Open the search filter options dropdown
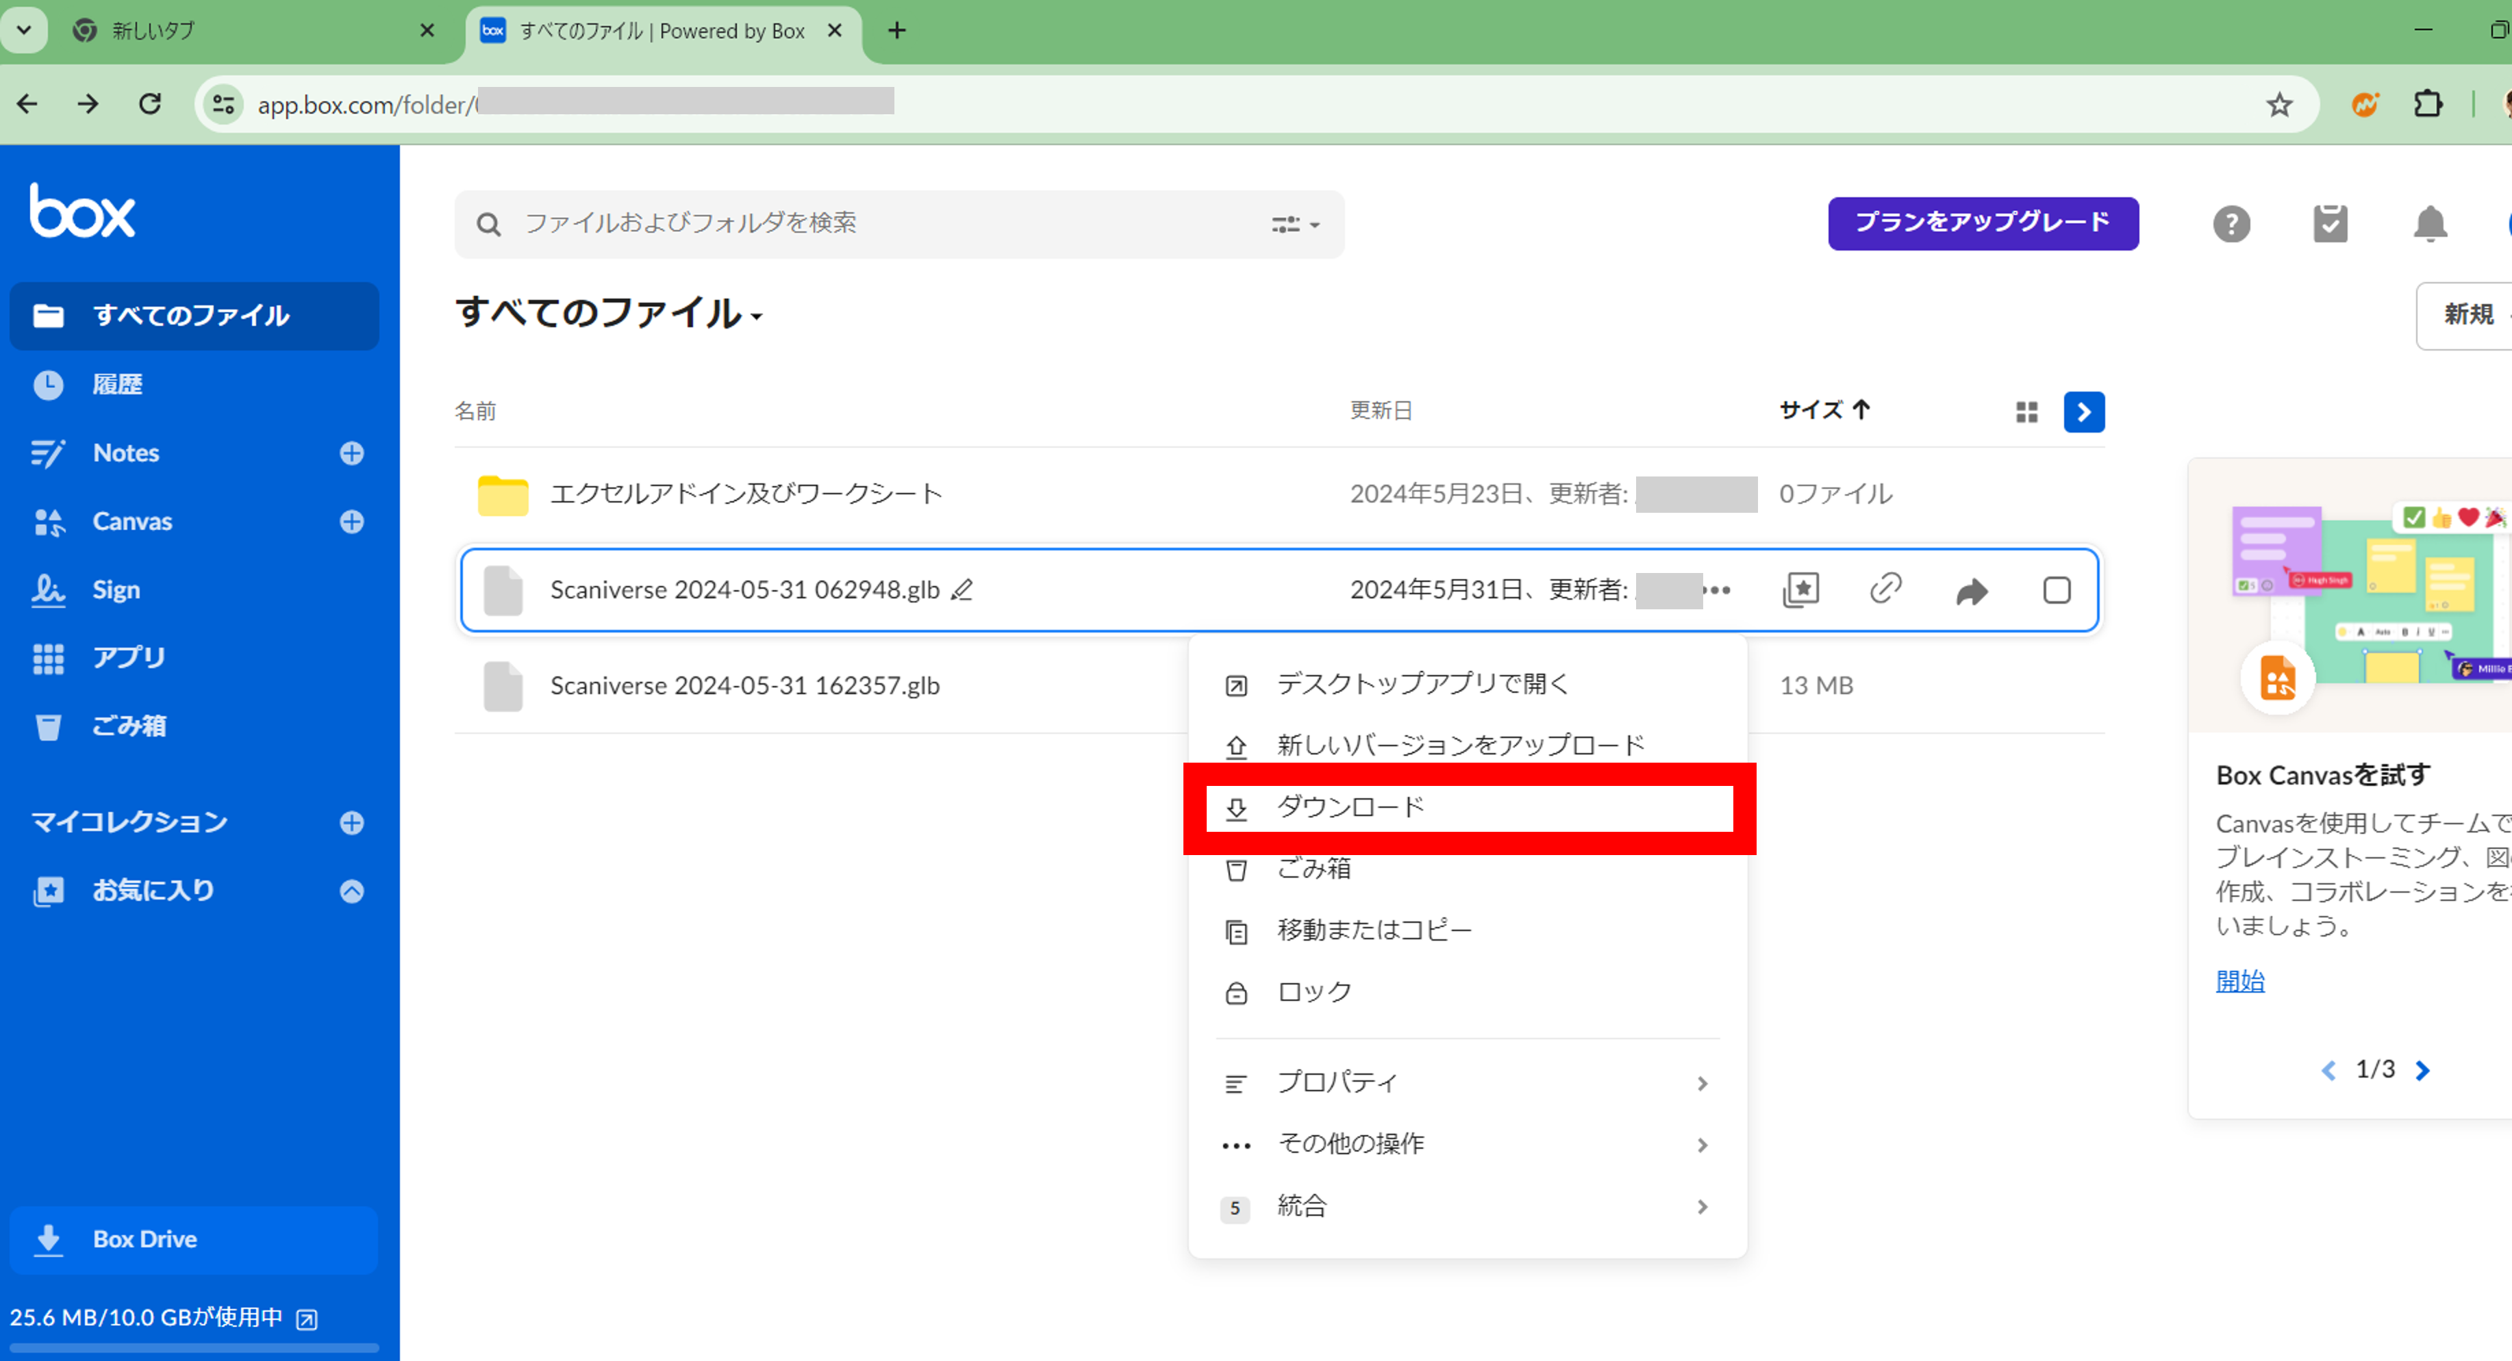The image size is (2512, 1361). click(x=1294, y=225)
